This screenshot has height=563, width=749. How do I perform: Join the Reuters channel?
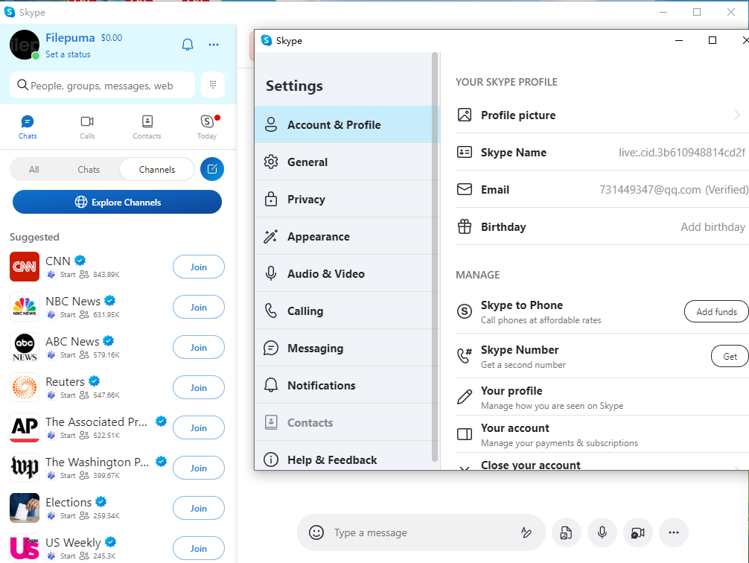[199, 387]
